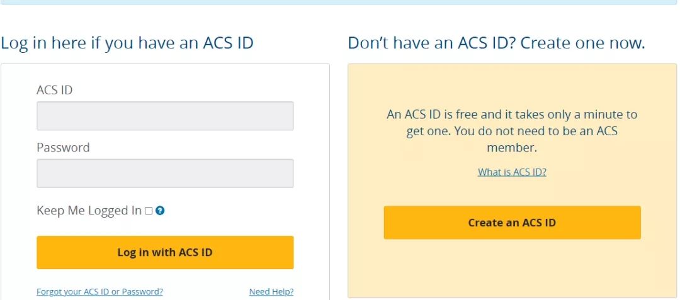Click the help icon beside Keep Me Logged In
The width and height of the screenshot is (680, 300).
point(160,211)
